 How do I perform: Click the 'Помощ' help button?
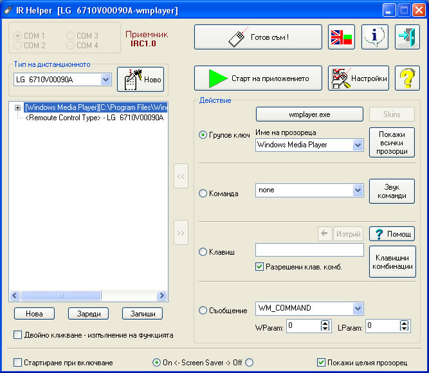pyautogui.click(x=392, y=234)
